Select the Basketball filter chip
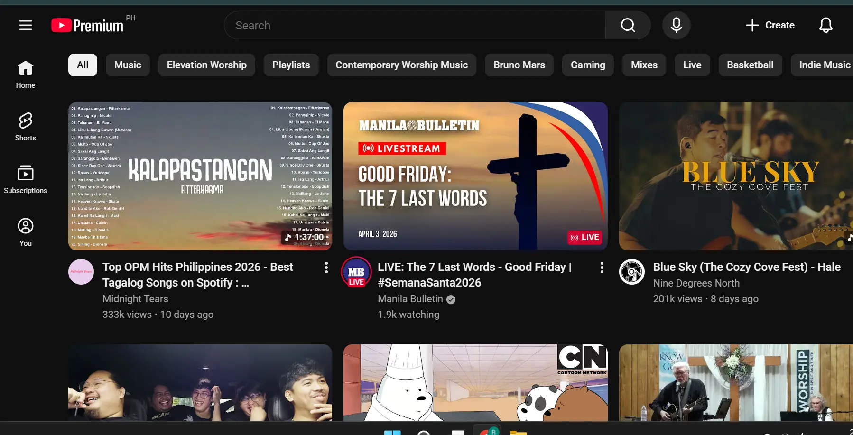The width and height of the screenshot is (853, 435). coord(750,65)
